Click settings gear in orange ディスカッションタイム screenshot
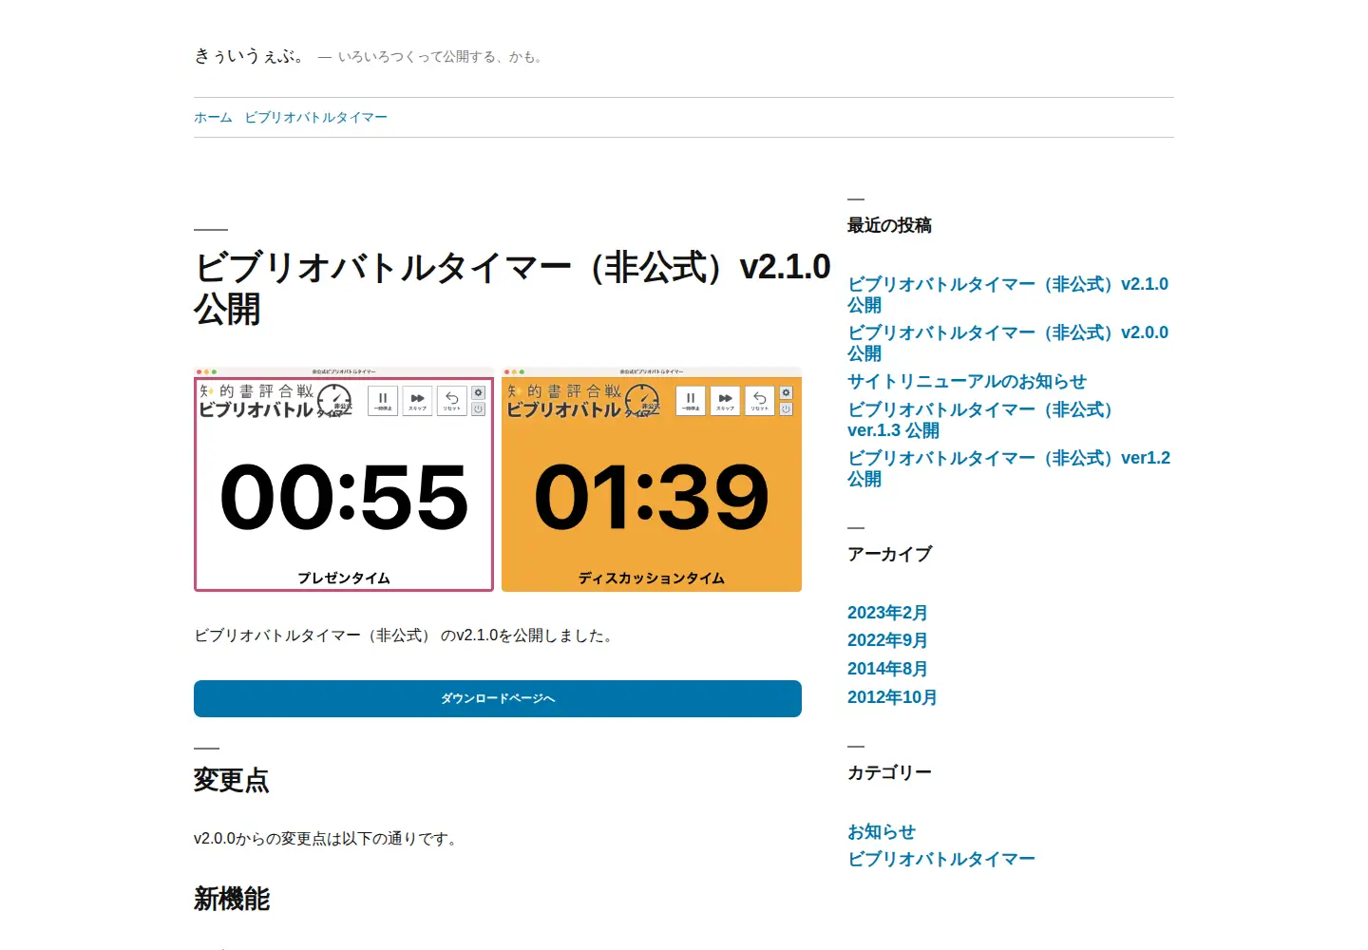 pyautogui.click(x=786, y=392)
